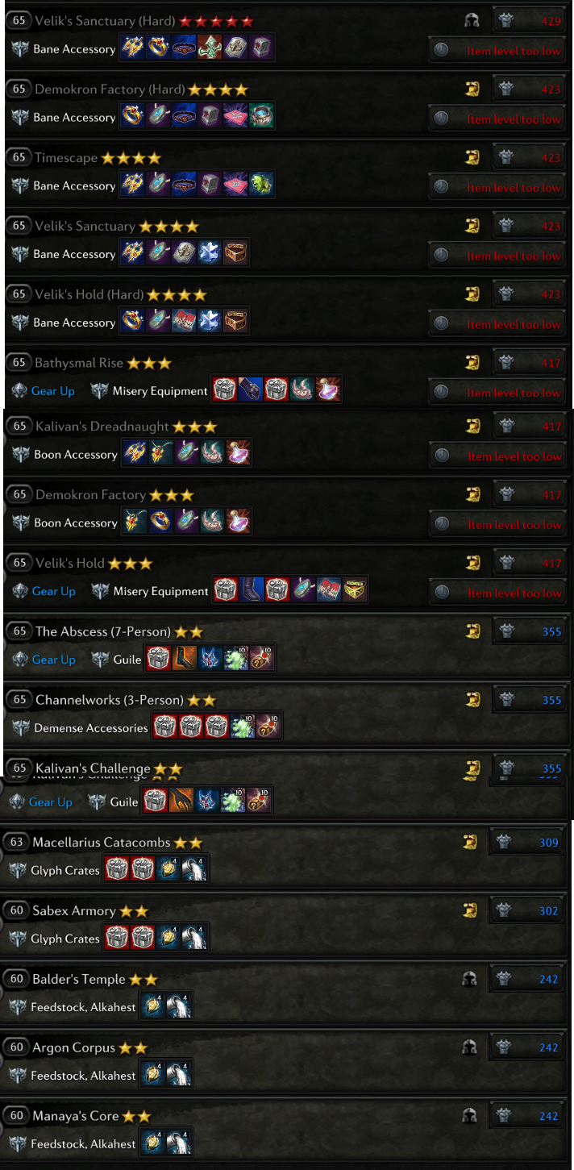This screenshot has width=574, height=1170.
Task: Click the helmet icon in Velik's Sanctuary (Hard) row
Action: 472,21
